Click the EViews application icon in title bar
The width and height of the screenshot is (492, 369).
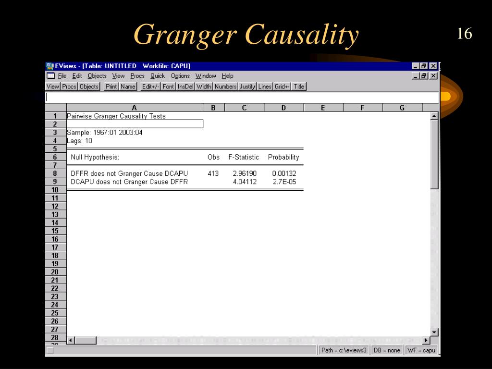49,66
